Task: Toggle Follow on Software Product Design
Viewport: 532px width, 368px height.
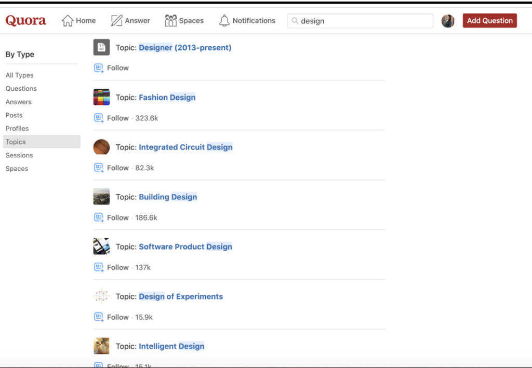Action: click(x=99, y=267)
